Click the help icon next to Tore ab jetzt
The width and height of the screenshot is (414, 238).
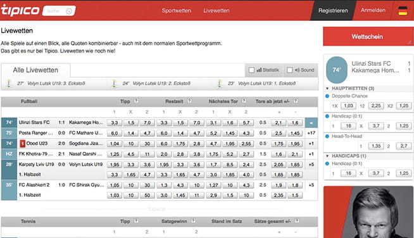[x=296, y=101]
